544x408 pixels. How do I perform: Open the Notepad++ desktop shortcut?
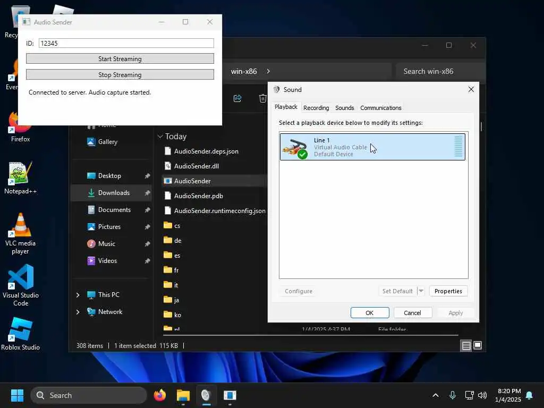[20, 177]
